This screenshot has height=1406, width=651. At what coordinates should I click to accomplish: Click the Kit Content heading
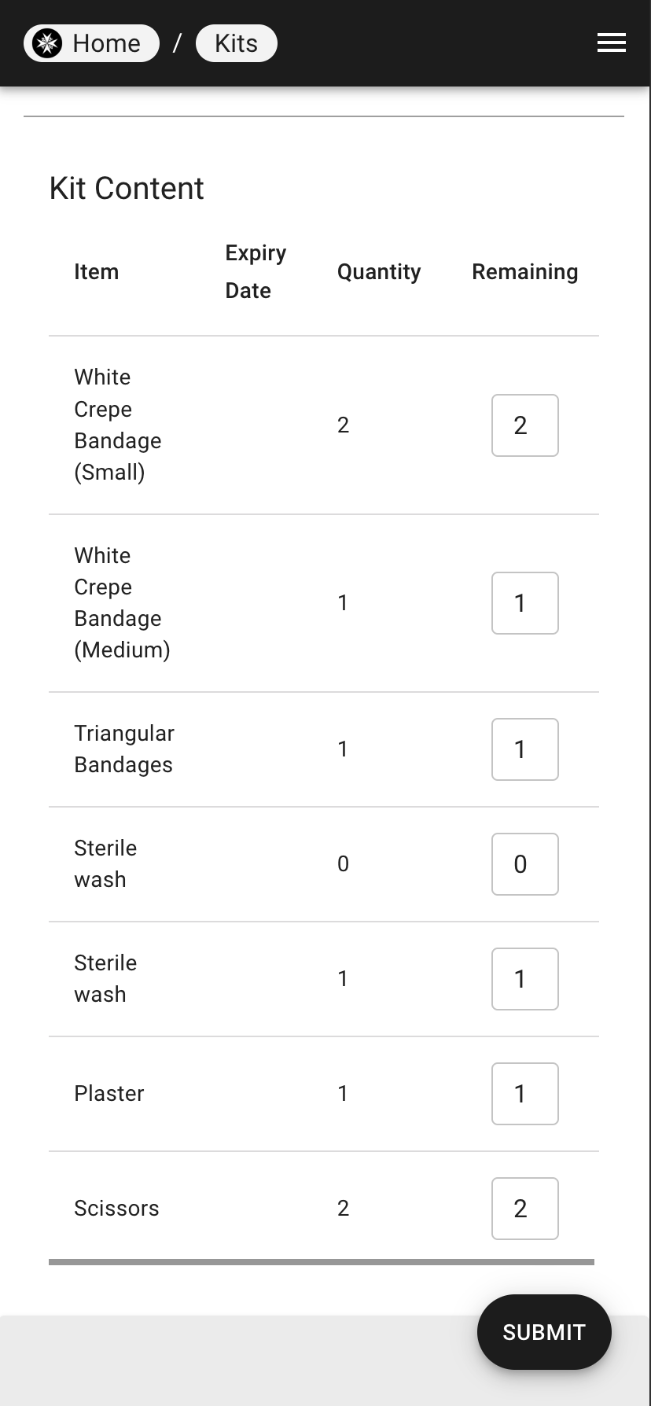tap(127, 189)
